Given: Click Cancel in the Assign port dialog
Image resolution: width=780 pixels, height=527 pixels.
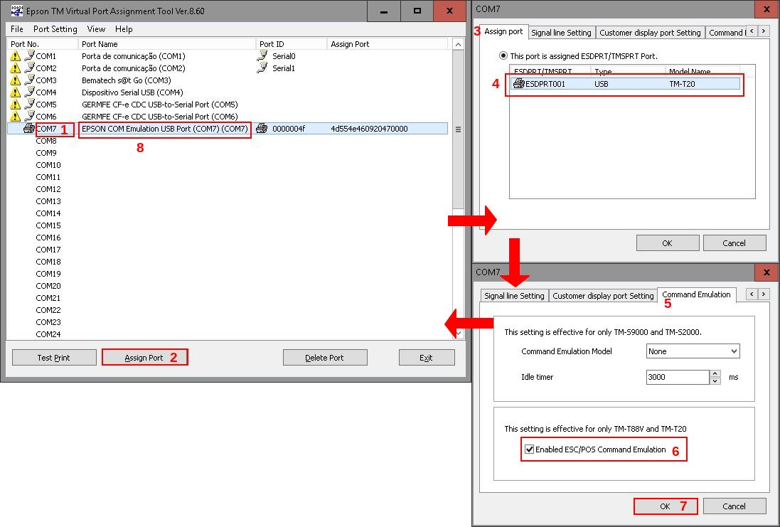Looking at the screenshot, I should click(734, 243).
